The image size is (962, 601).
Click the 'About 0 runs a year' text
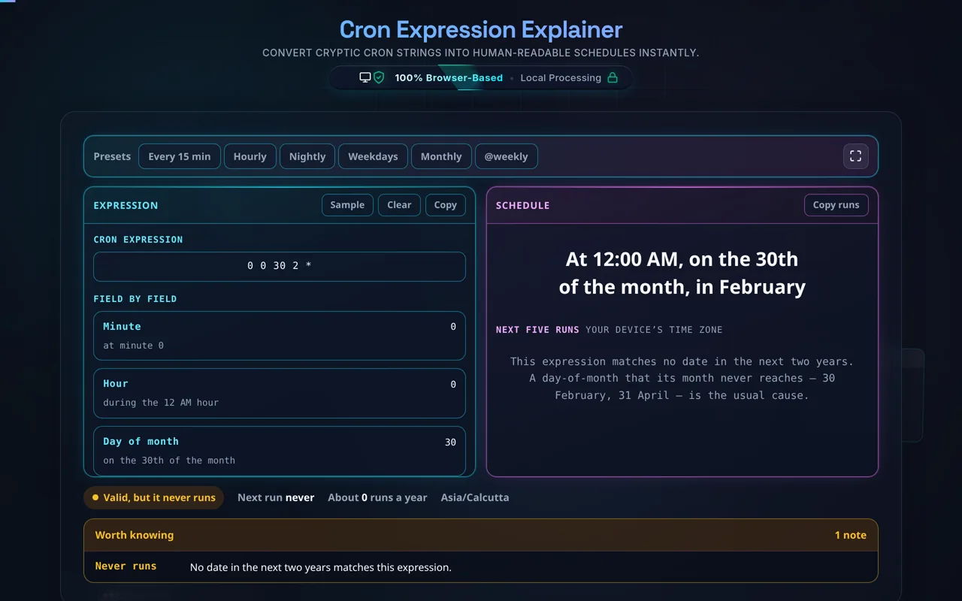point(377,497)
